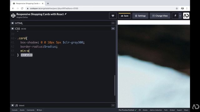Share this pen

186,110
